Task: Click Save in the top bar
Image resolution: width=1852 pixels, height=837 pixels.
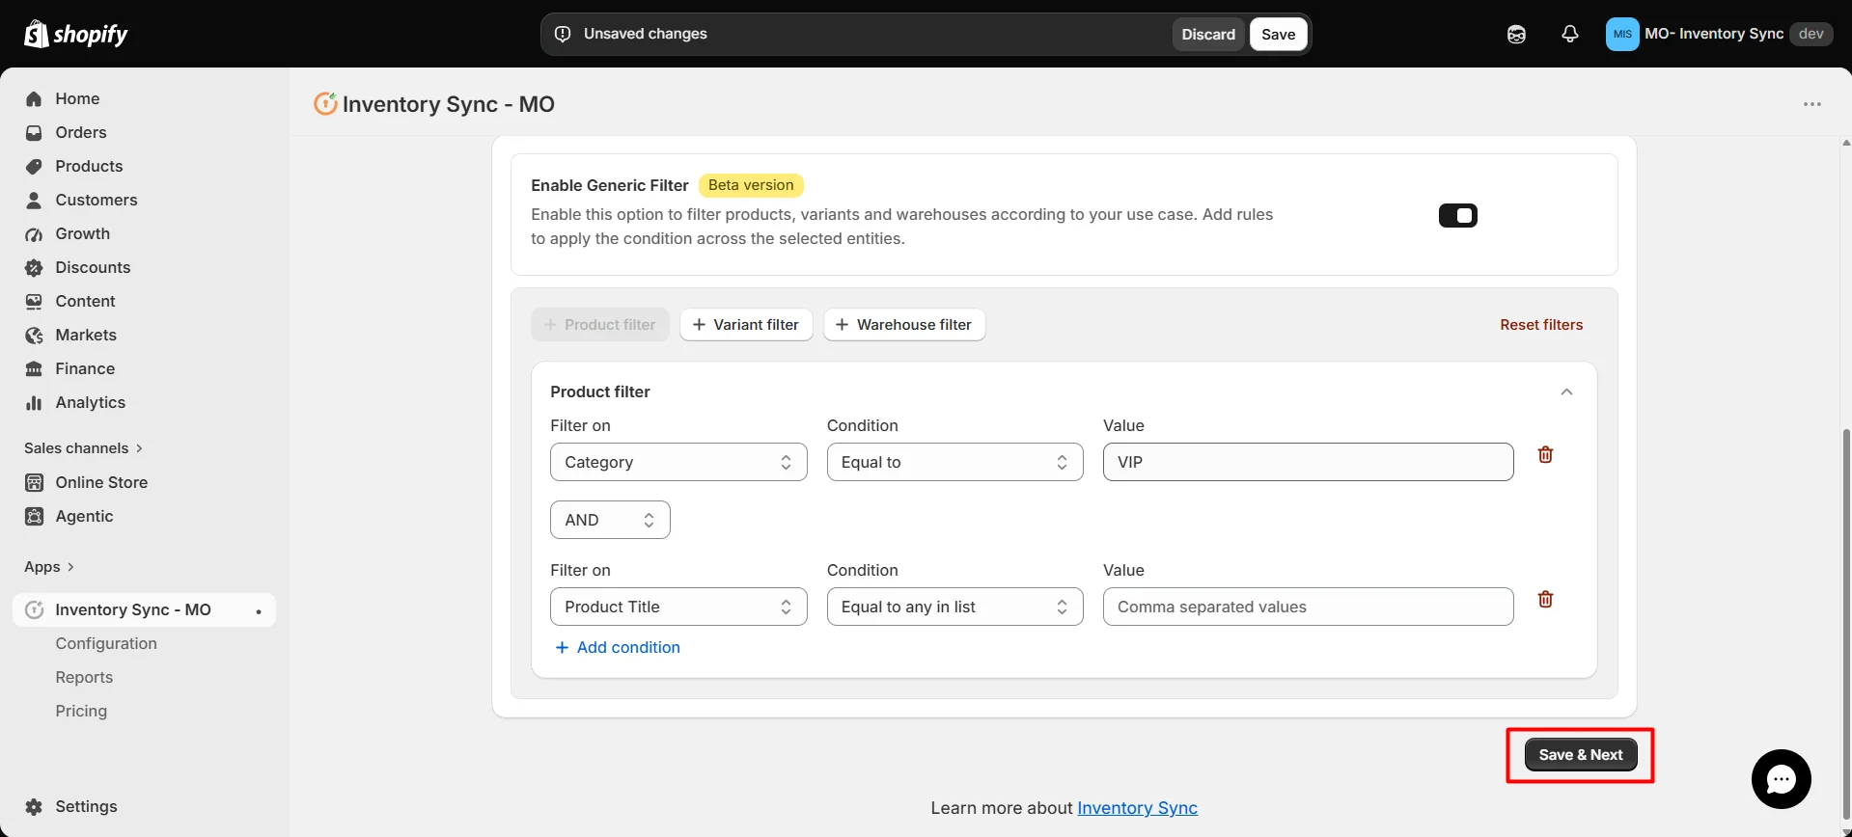Action: tap(1278, 34)
